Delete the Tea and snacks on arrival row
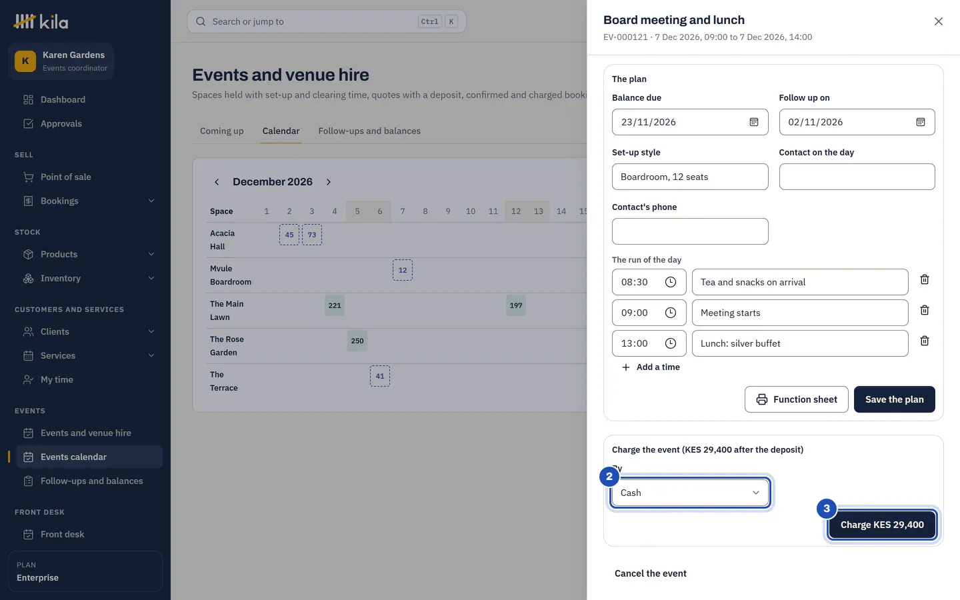960x600 pixels. click(x=925, y=279)
